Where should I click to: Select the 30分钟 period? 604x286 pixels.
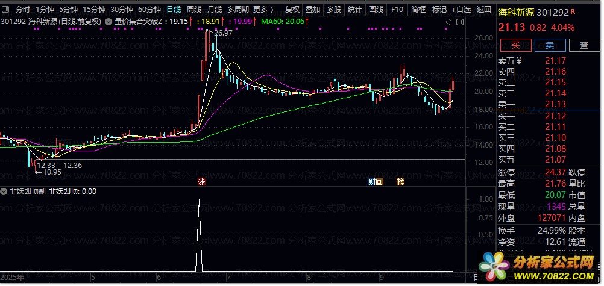pos(122,10)
